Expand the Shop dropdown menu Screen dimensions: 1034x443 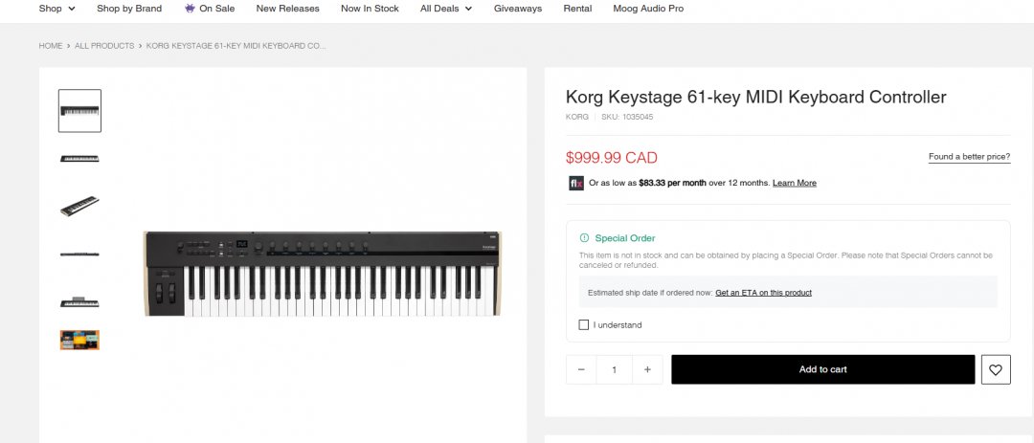coord(57,9)
